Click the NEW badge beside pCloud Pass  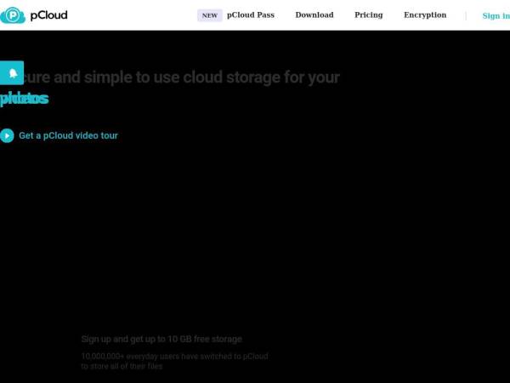[x=210, y=15]
